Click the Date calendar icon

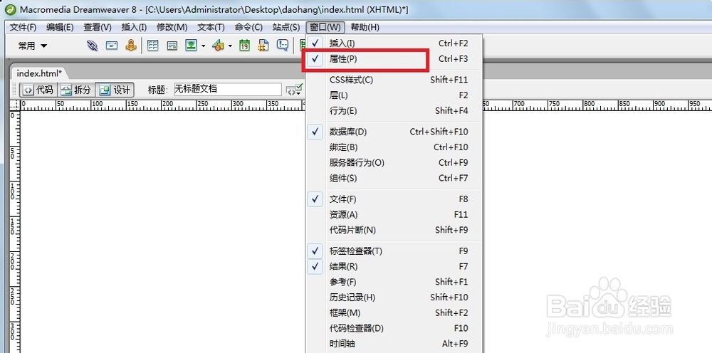(245, 46)
